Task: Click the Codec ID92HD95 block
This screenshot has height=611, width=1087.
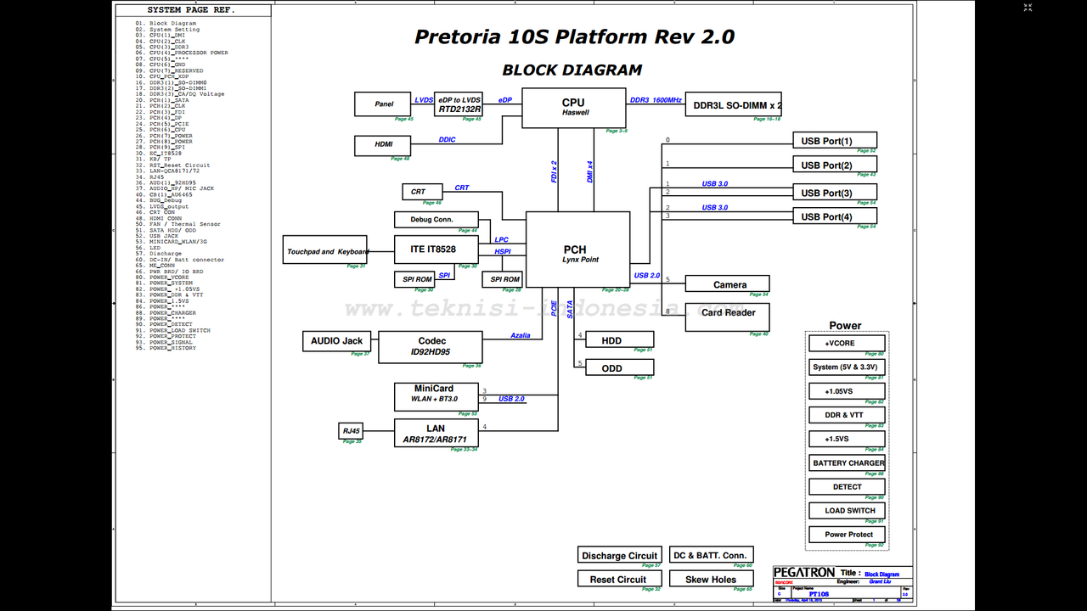Action: pos(431,347)
